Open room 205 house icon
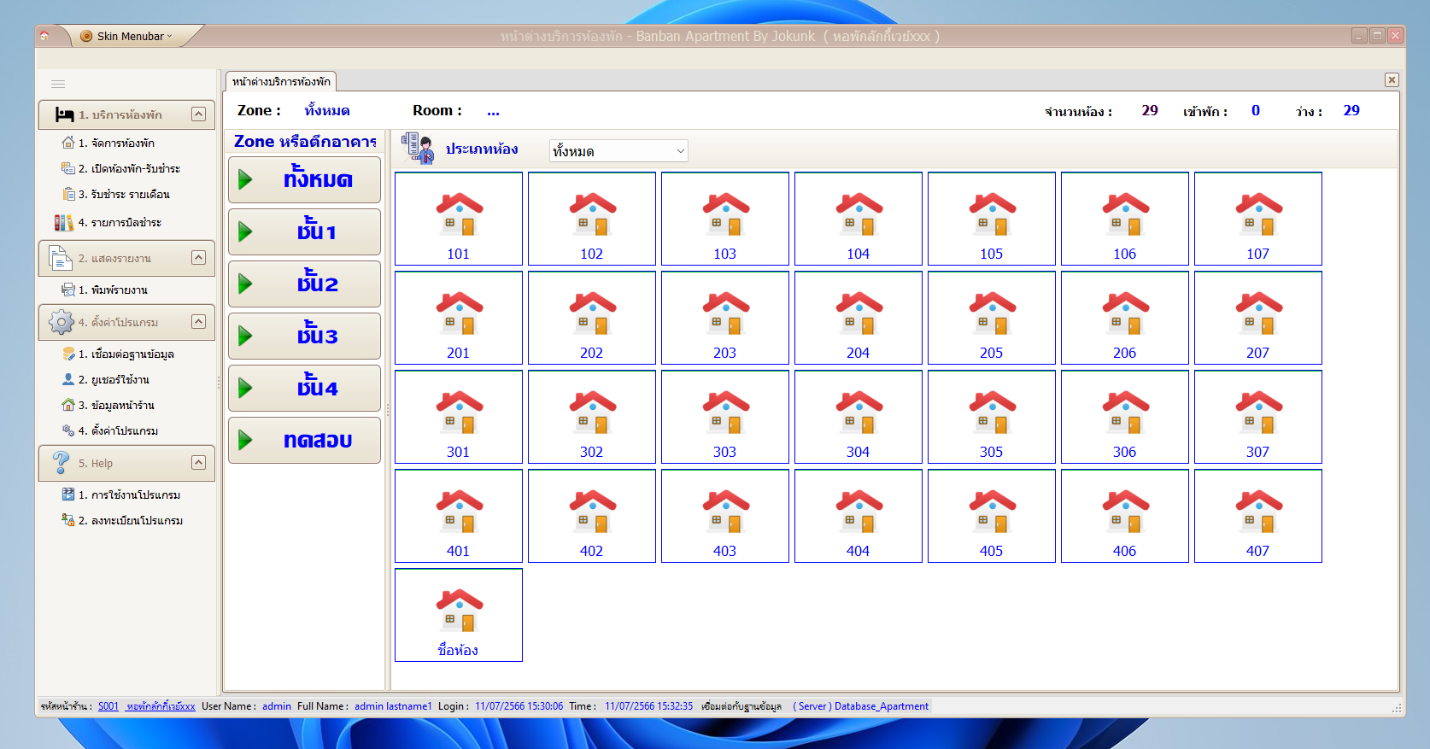 (992, 313)
